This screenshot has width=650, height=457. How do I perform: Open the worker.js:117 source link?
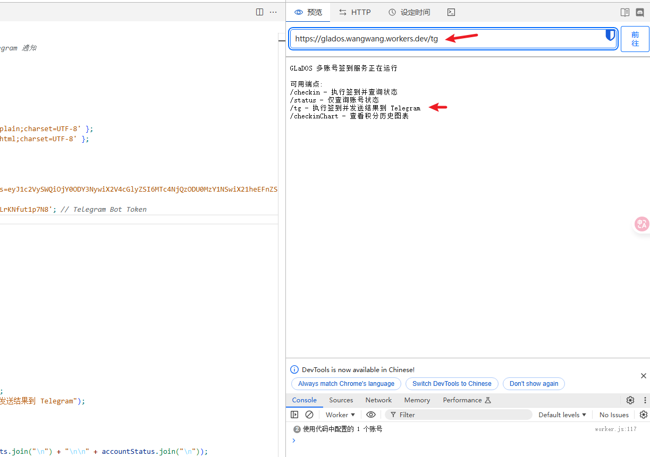point(615,429)
